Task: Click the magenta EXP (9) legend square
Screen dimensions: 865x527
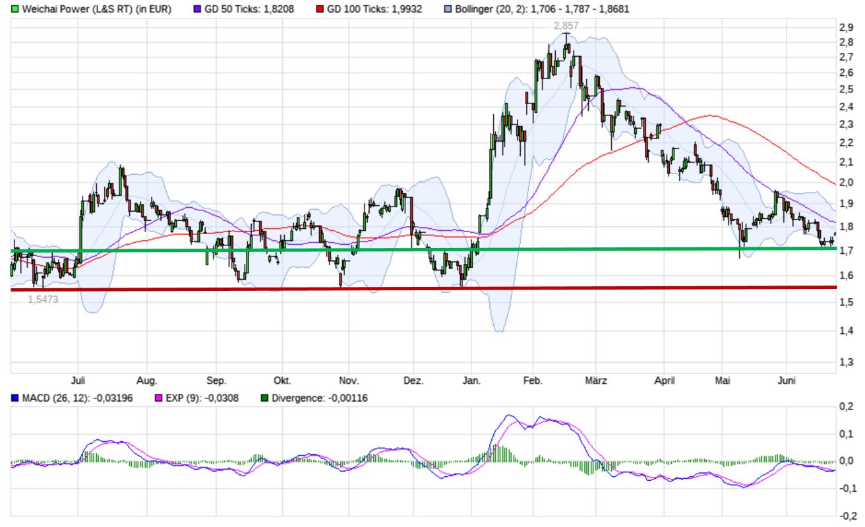Action: (159, 398)
